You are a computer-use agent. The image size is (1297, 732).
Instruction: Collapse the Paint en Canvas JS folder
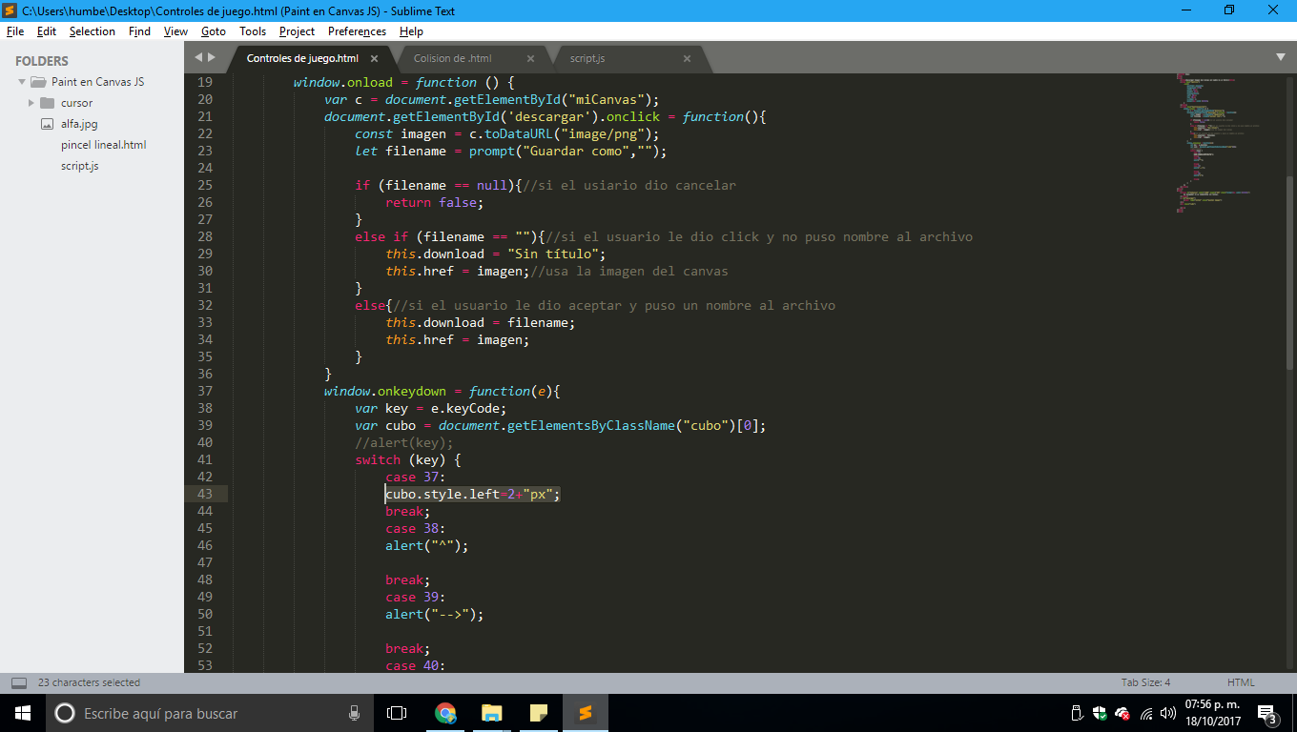click(22, 82)
